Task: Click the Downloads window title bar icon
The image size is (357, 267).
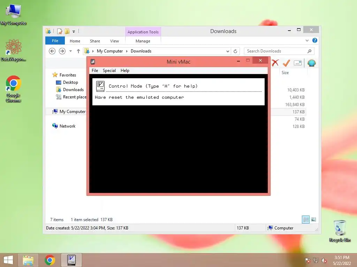Action: pyautogui.click(x=48, y=31)
